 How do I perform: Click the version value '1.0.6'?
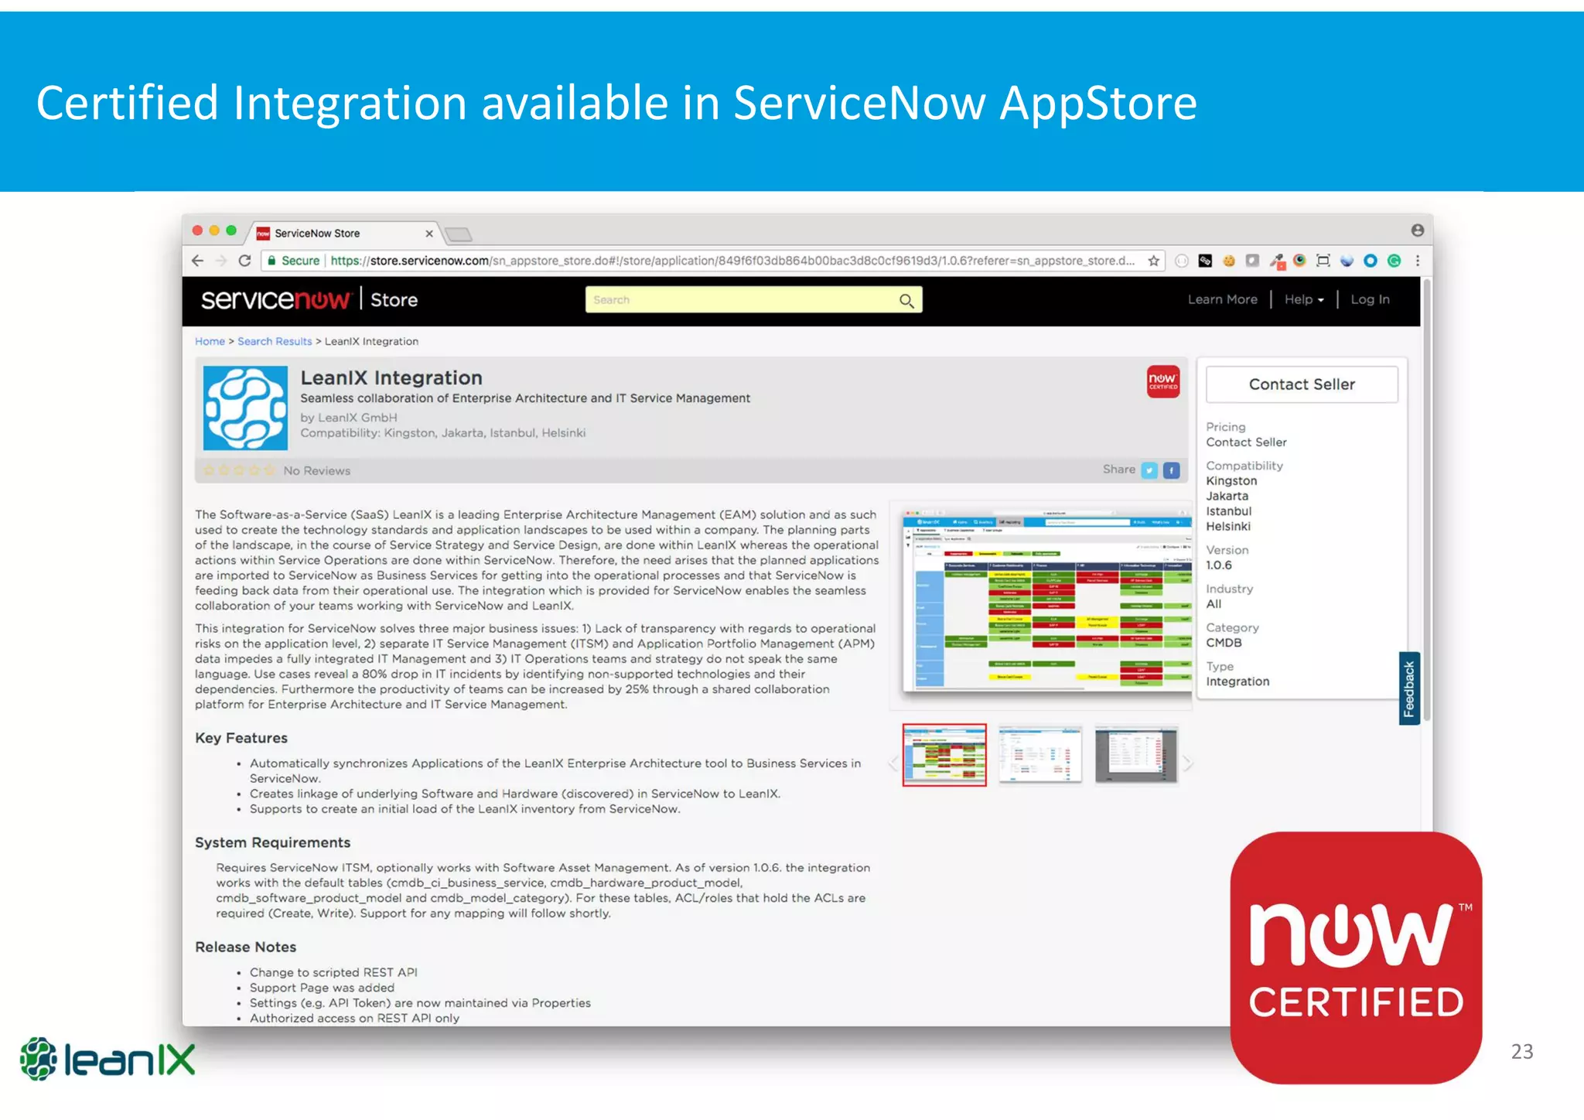point(1219,565)
